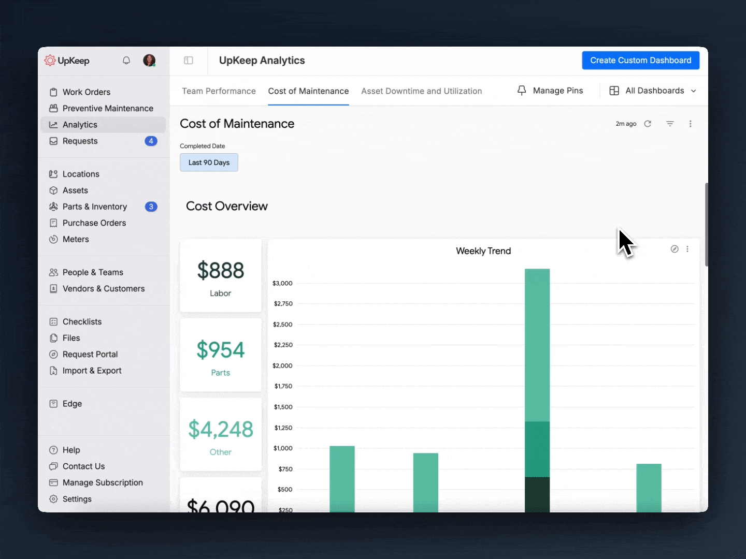Open the dashboard three-dot options menu
The width and height of the screenshot is (746, 559).
(690, 124)
